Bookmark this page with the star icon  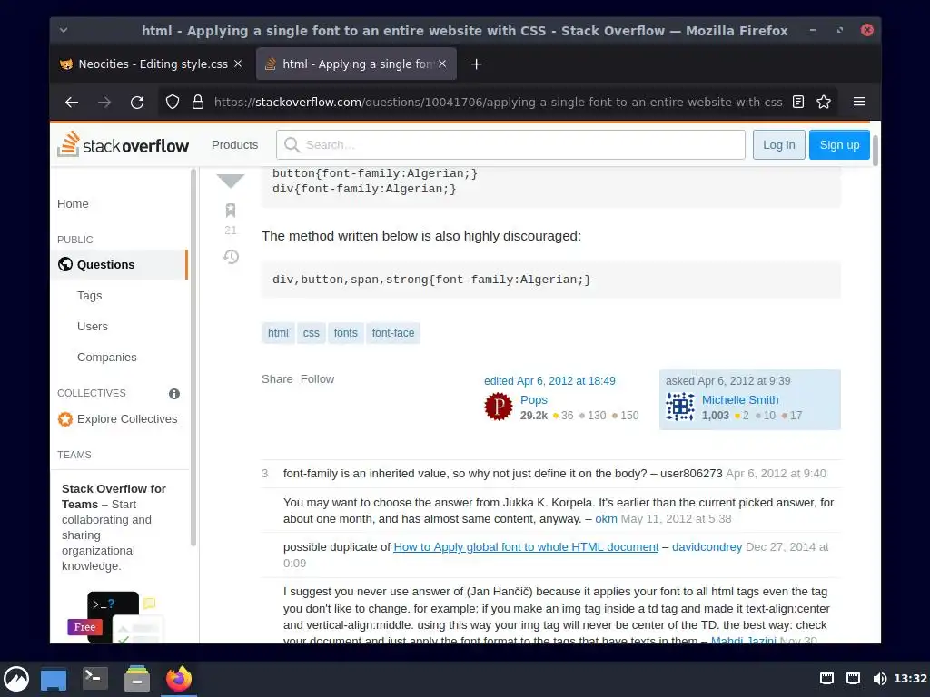click(824, 102)
